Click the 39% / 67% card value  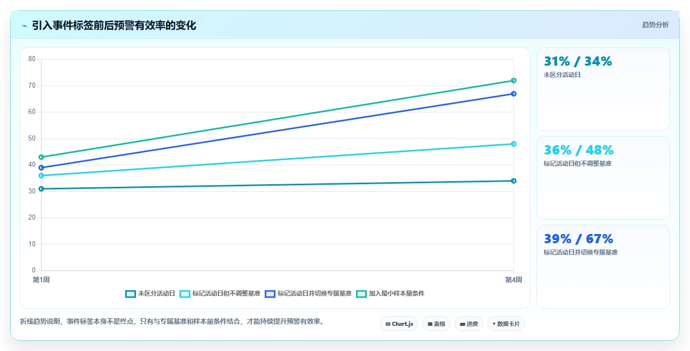click(x=579, y=239)
